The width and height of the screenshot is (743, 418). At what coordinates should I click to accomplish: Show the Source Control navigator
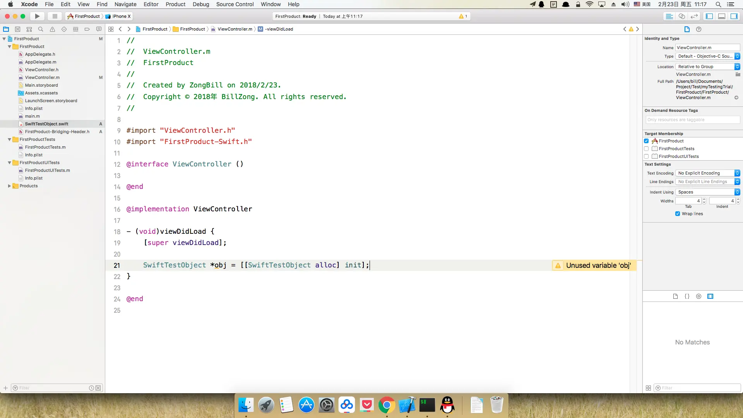(17, 29)
